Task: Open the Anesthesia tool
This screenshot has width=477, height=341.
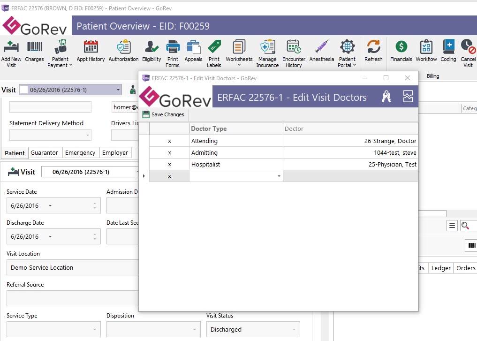Action: click(322, 51)
